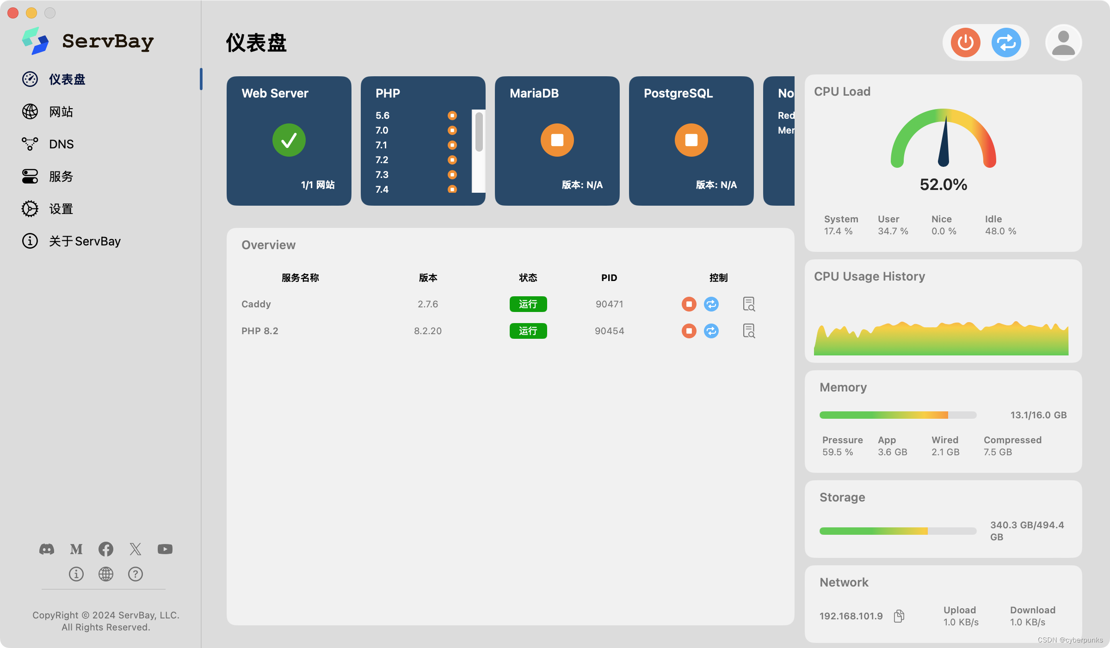Click the PostgreSQL card title
This screenshot has height=648, width=1110.
678,93
